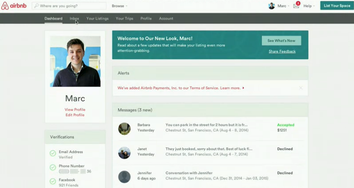Go to the Your Listings tab
The width and height of the screenshot is (354, 188).
pos(97,19)
